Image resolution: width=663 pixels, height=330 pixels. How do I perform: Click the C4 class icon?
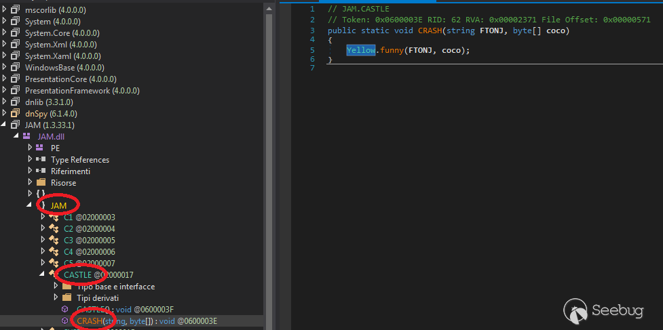54,251
